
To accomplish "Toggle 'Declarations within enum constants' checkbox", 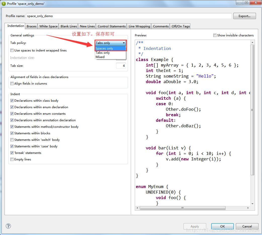I will 12,113.
